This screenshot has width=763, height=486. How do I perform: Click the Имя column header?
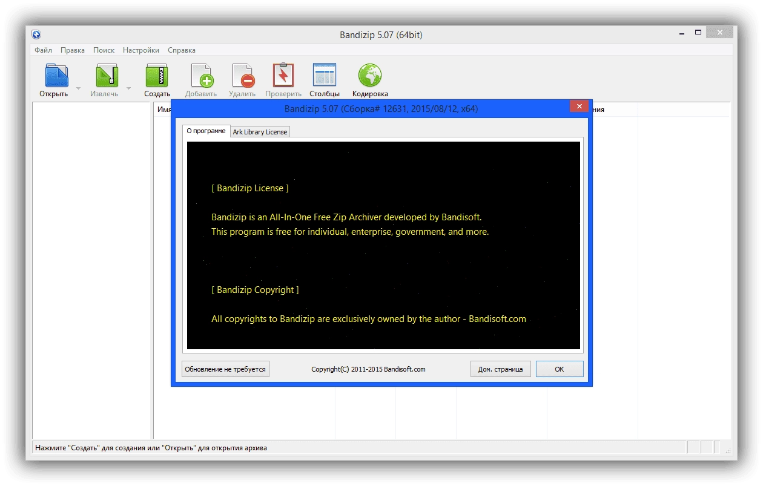pos(163,110)
